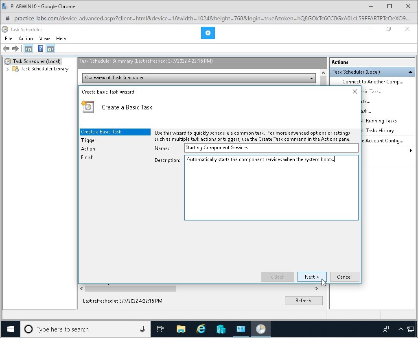Click the Account Configuration action link

(383, 141)
